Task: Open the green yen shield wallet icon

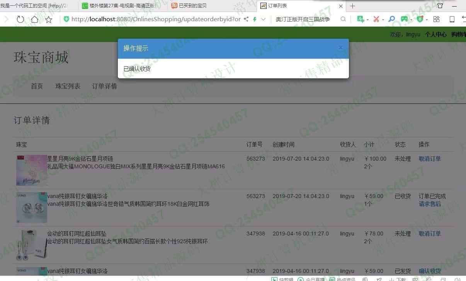Action: 420,19
